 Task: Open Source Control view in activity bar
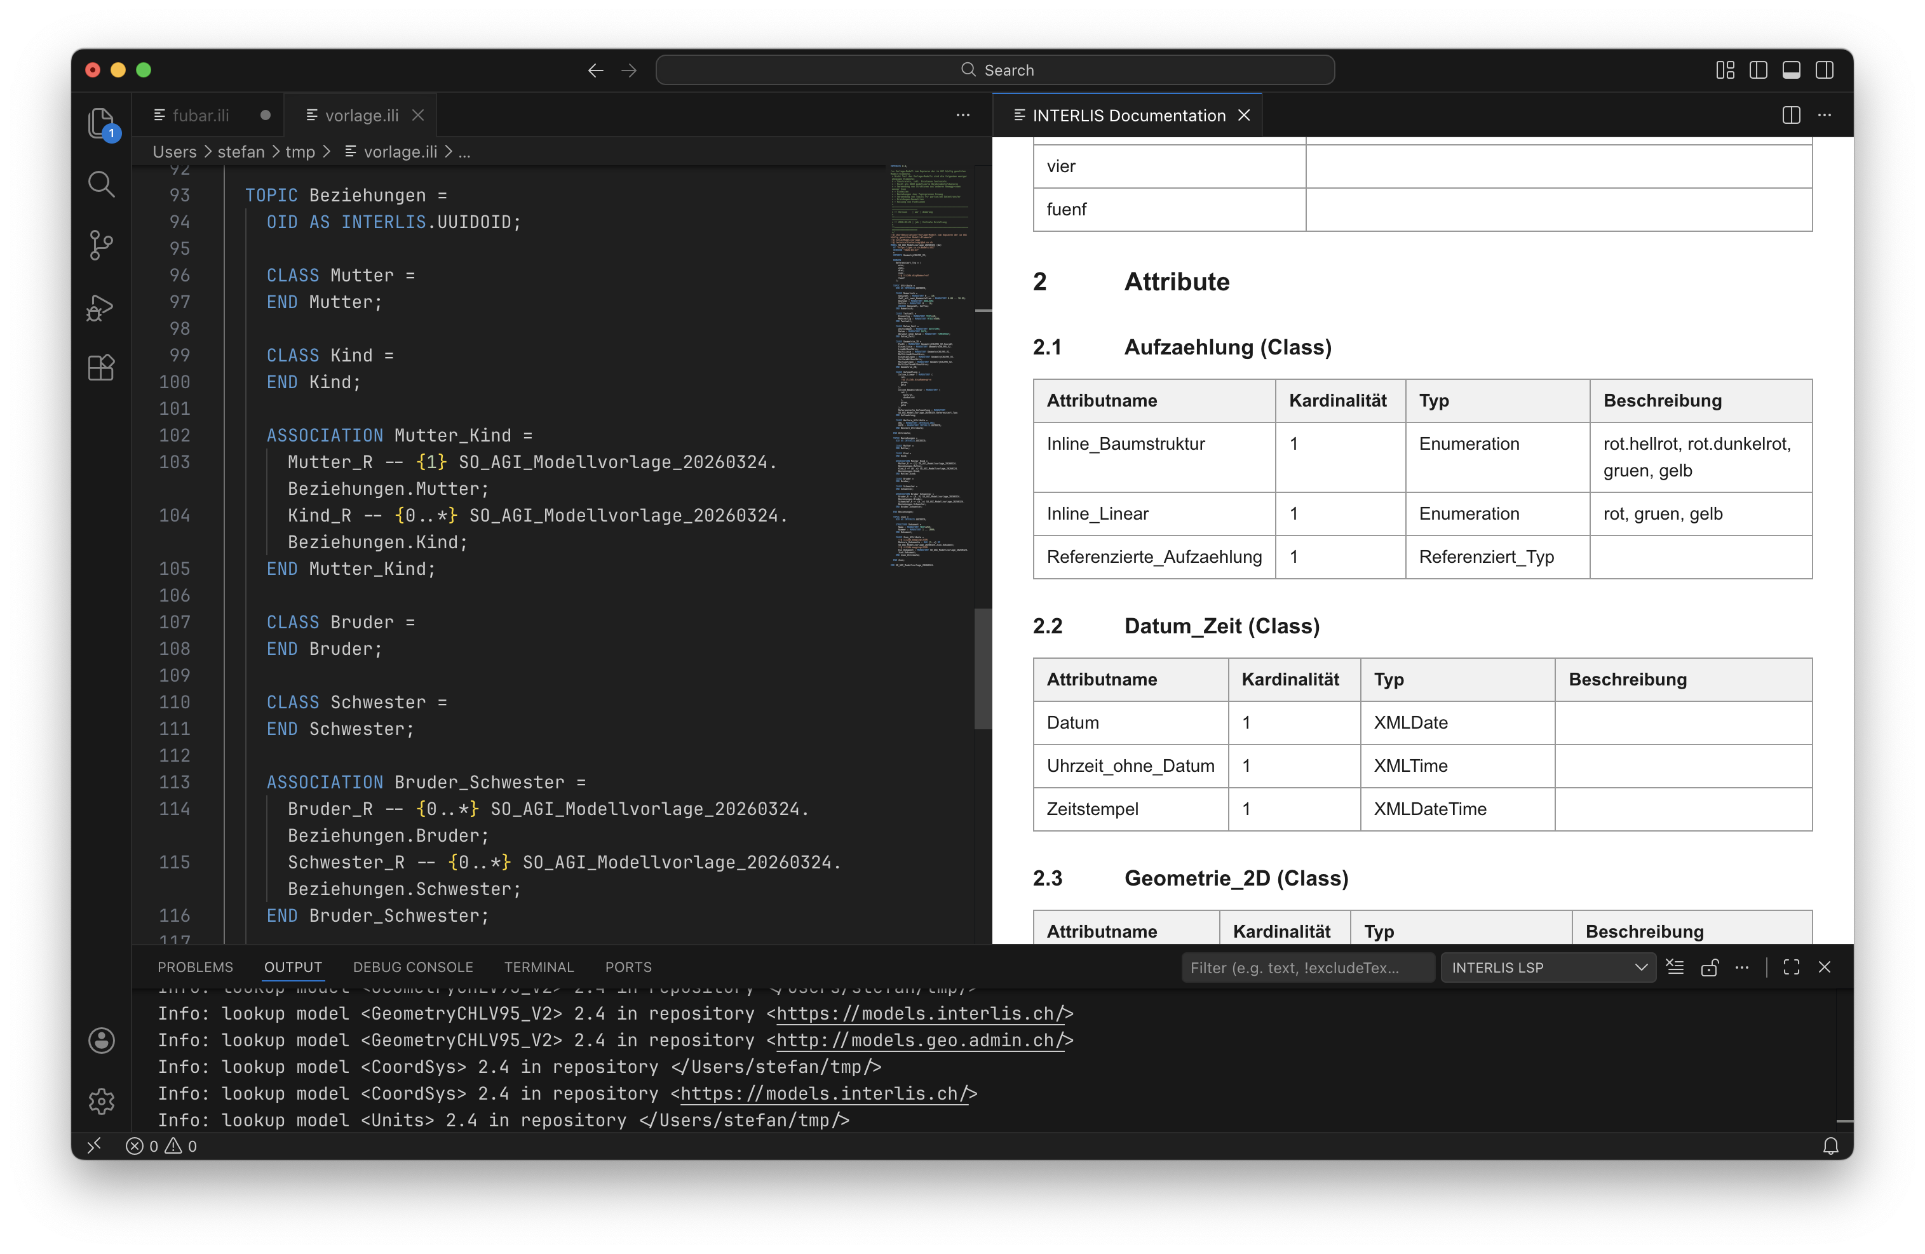(x=101, y=246)
